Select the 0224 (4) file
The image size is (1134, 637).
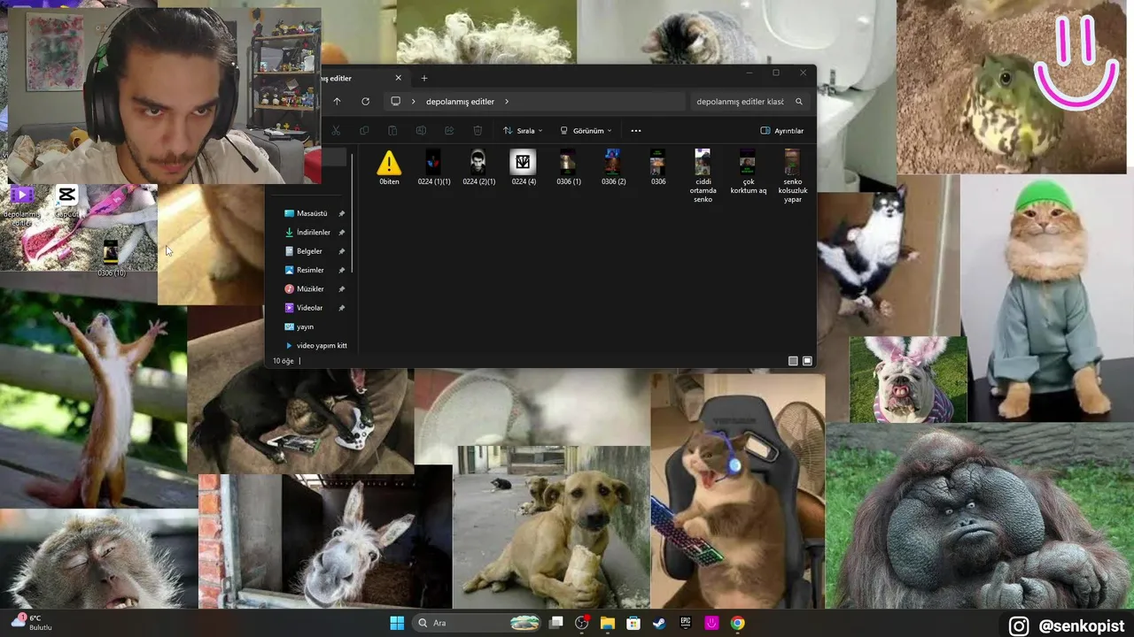pyautogui.click(x=524, y=168)
